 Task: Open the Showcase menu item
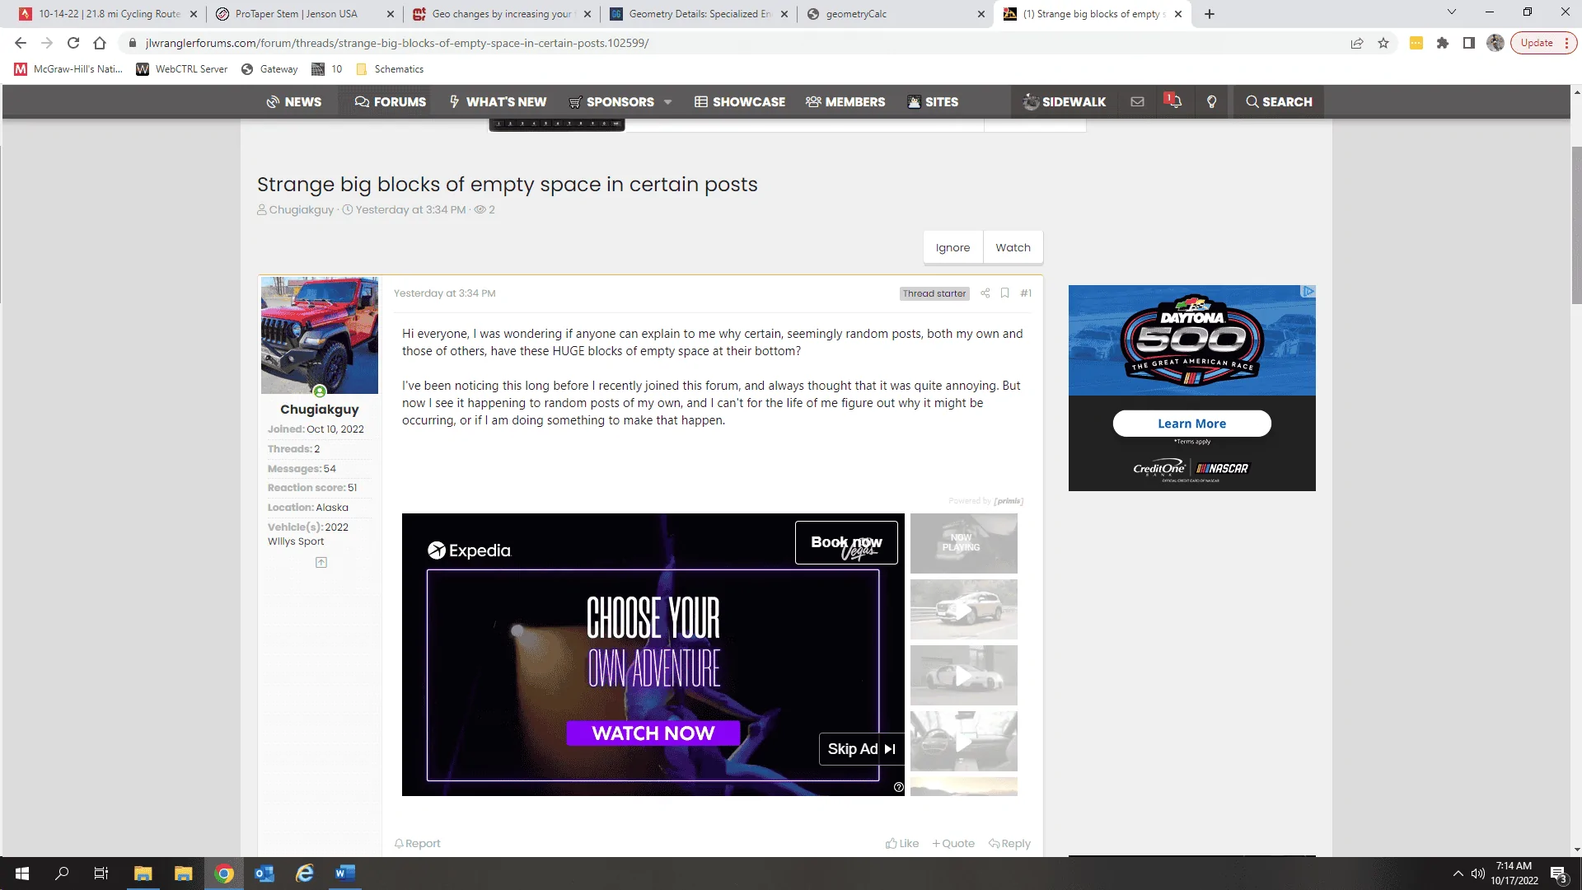pyautogui.click(x=740, y=101)
